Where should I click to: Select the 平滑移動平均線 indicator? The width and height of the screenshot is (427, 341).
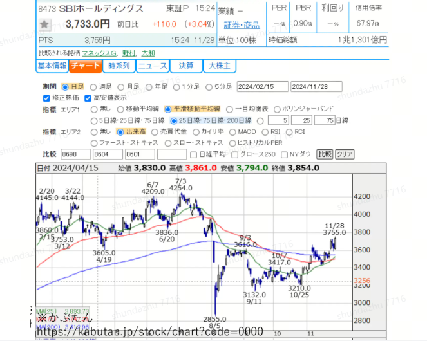[168, 109]
